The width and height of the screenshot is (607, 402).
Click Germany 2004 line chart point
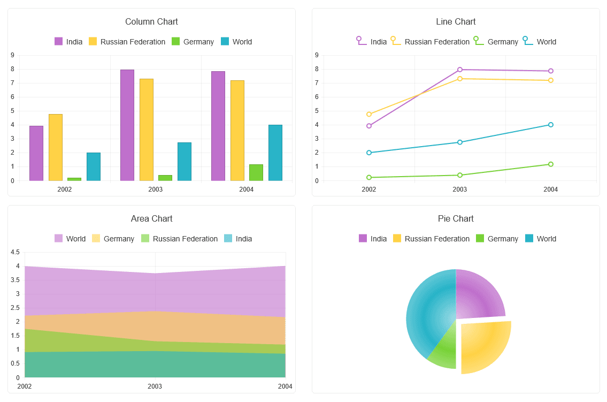point(551,164)
